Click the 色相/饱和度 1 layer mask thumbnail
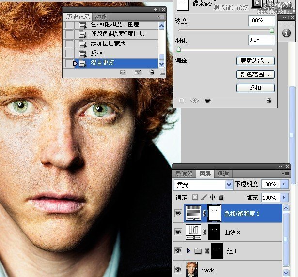The width and height of the screenshot is (298, 277). (214, 213)
